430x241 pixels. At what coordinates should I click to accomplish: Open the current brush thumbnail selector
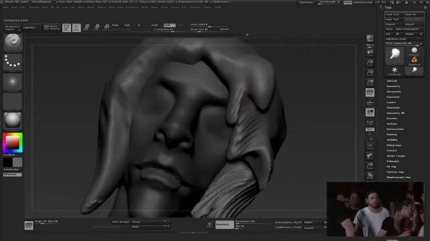(x=13, y=42)
